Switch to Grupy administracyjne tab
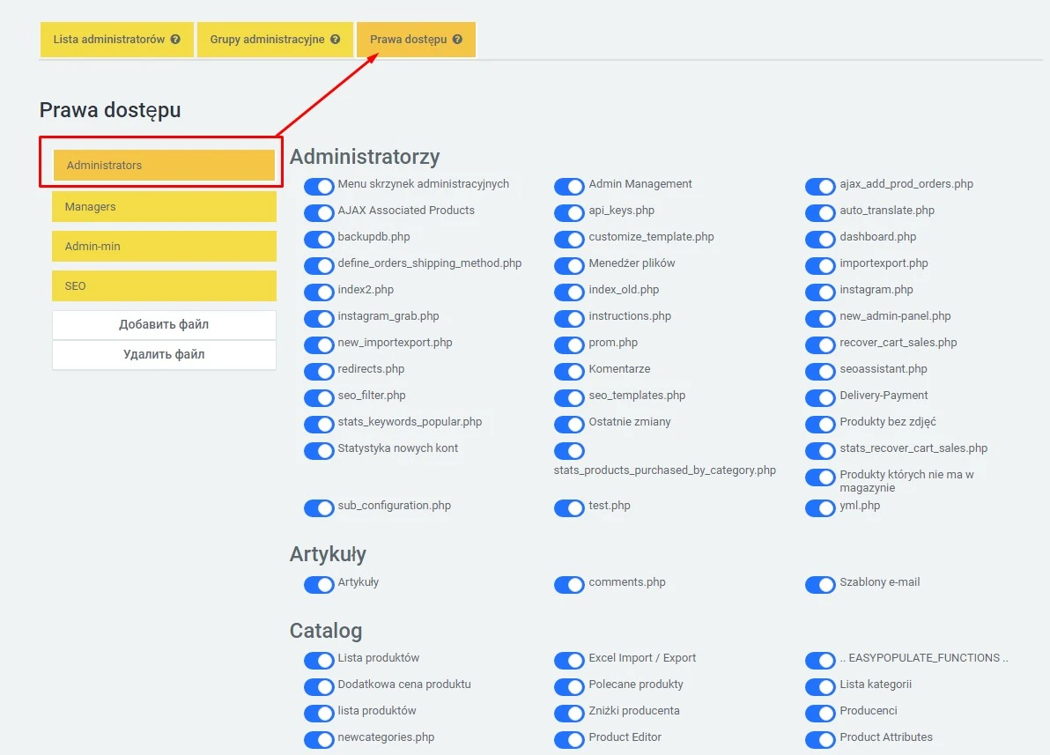 (267, 40)
